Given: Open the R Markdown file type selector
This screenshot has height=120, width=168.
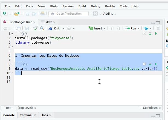Looking at the screenshot, I should (150, 108).
